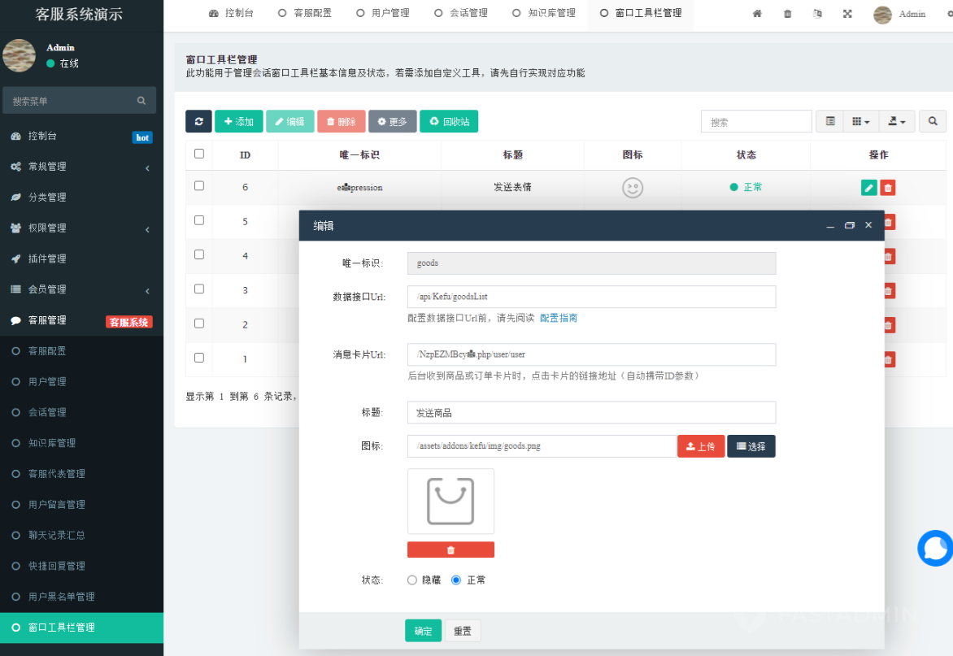Select the 隐藏 status radio button
953x656 pixels.
coord(411,580)
